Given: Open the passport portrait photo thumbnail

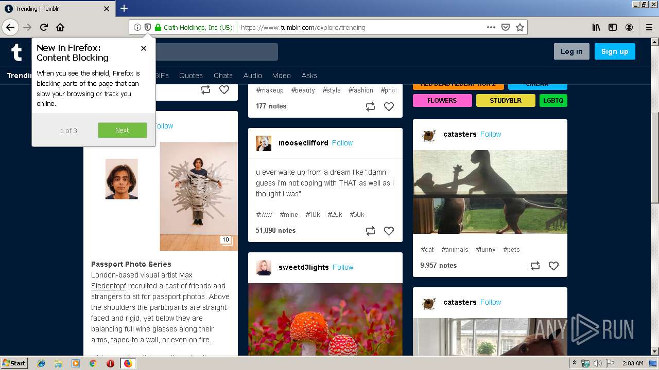Looking at the screenshot, I should pyautogui.click(x=122, y=179).
